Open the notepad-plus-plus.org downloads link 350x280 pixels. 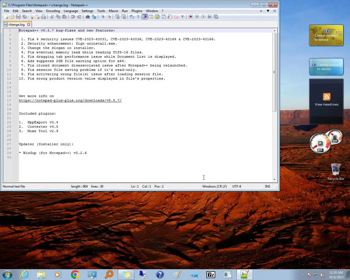[70, 100]
